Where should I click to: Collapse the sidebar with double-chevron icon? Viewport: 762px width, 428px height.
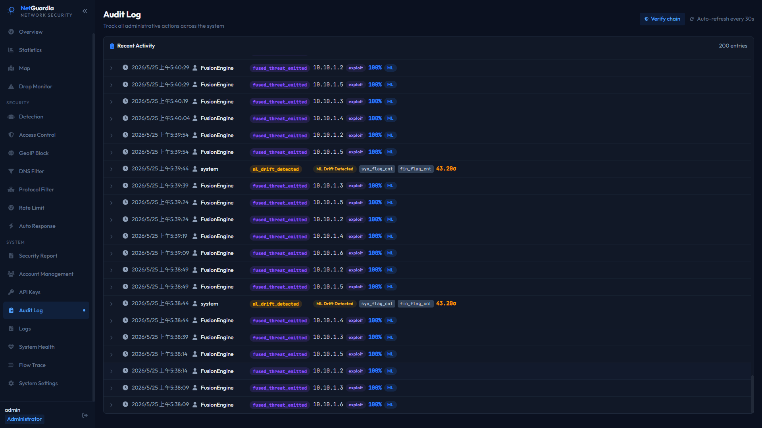tap(85, 11)
